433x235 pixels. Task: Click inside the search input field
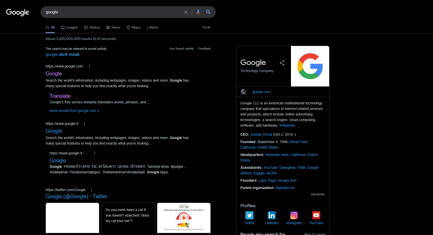click(113, 12)
